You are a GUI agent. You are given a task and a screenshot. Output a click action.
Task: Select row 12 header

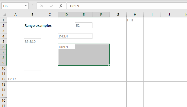tap(3, 79)
